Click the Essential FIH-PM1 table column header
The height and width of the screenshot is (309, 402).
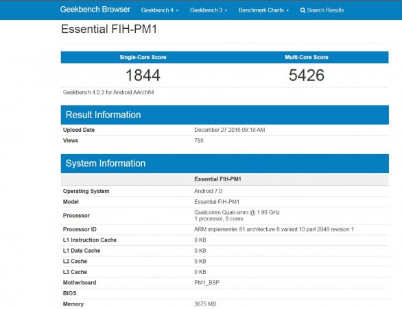pyautogui.click(x=217, y=179)
